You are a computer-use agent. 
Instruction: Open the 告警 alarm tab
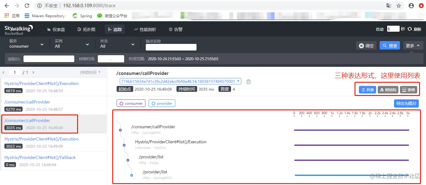point(176,29)
